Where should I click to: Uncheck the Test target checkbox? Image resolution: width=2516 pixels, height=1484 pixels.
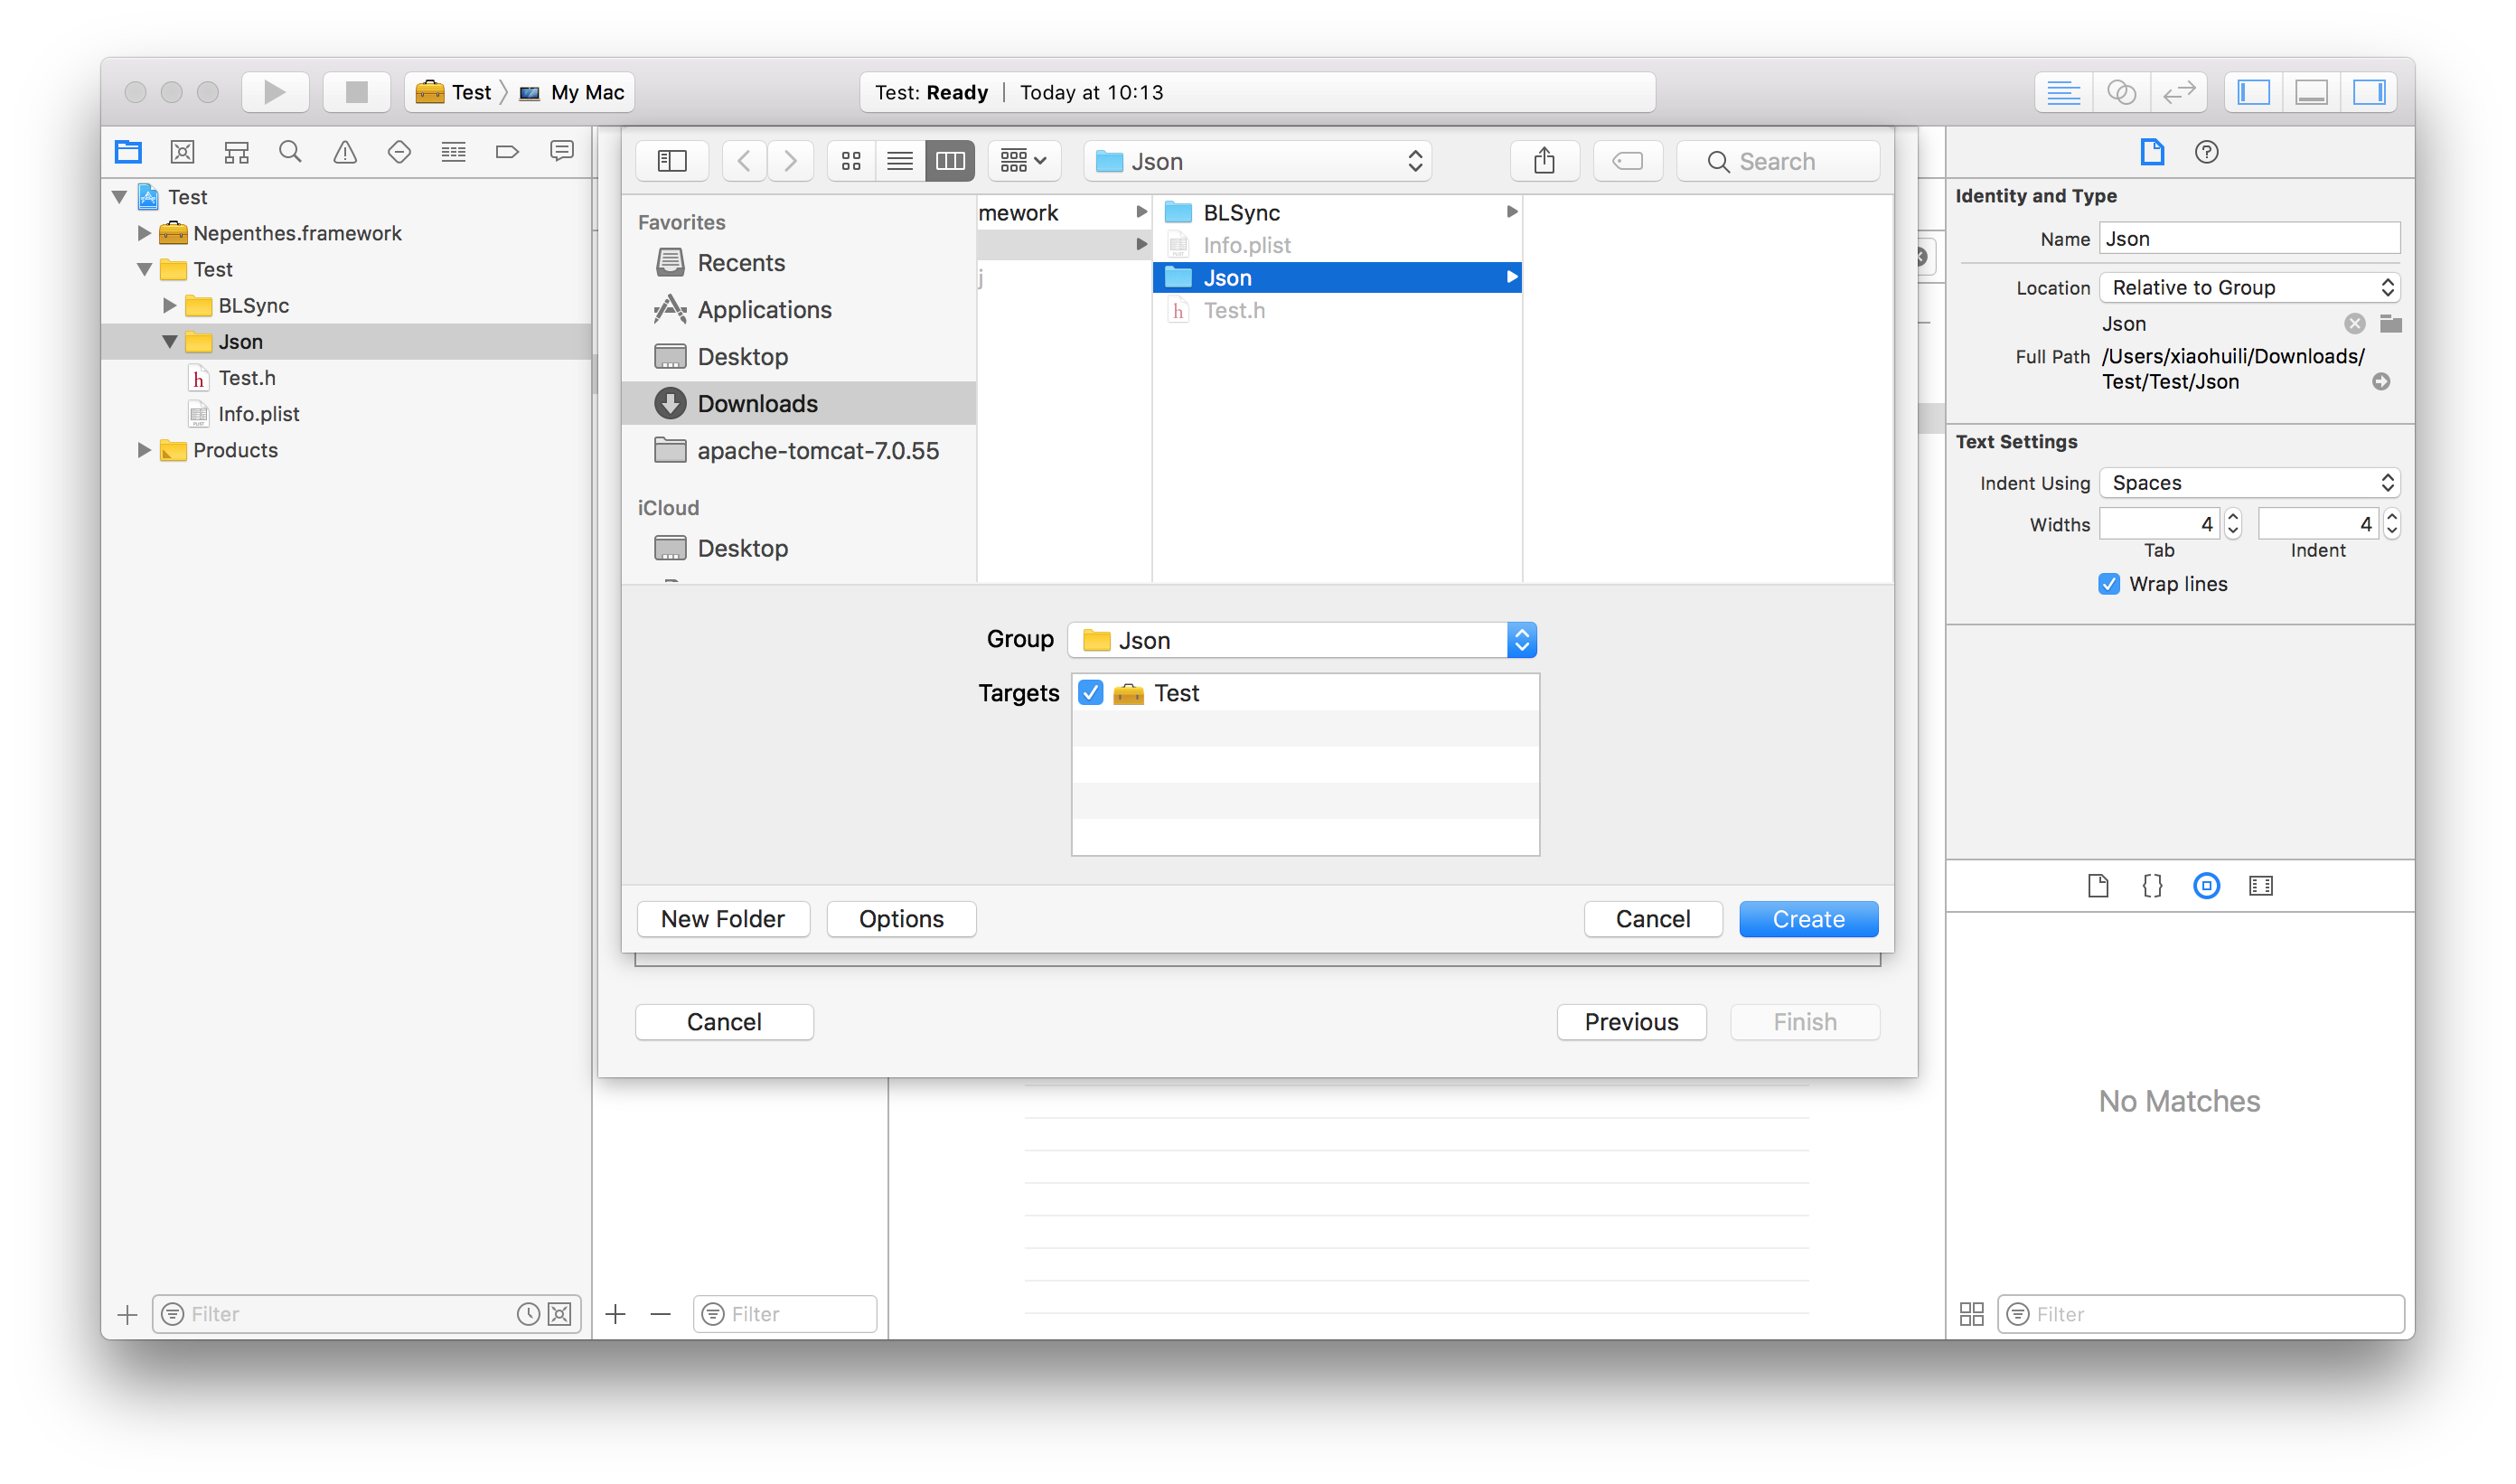coord(1091,693)
